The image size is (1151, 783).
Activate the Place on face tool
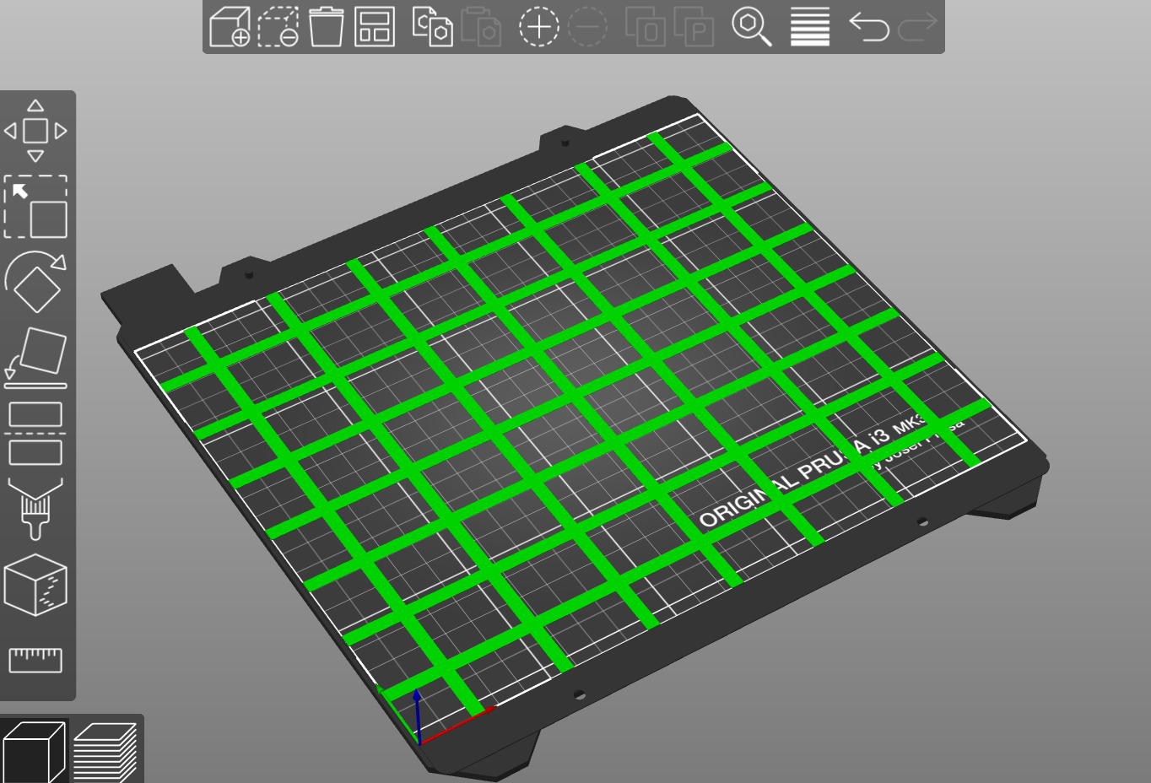(35, 359)
